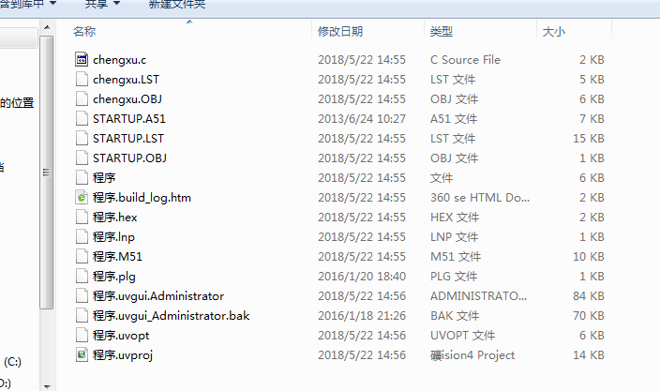
Task: Click the 程序.uvgui.Administrator file icon
Action: (82, 296)
